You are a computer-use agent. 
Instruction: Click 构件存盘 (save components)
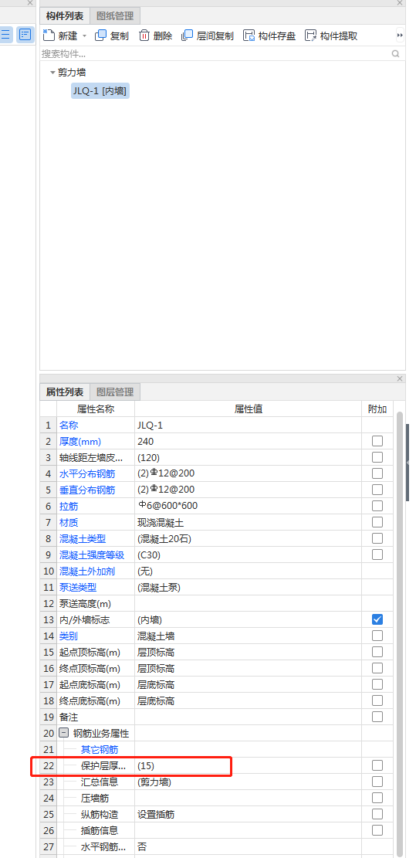pyautogui.click(x=269, y=36)
